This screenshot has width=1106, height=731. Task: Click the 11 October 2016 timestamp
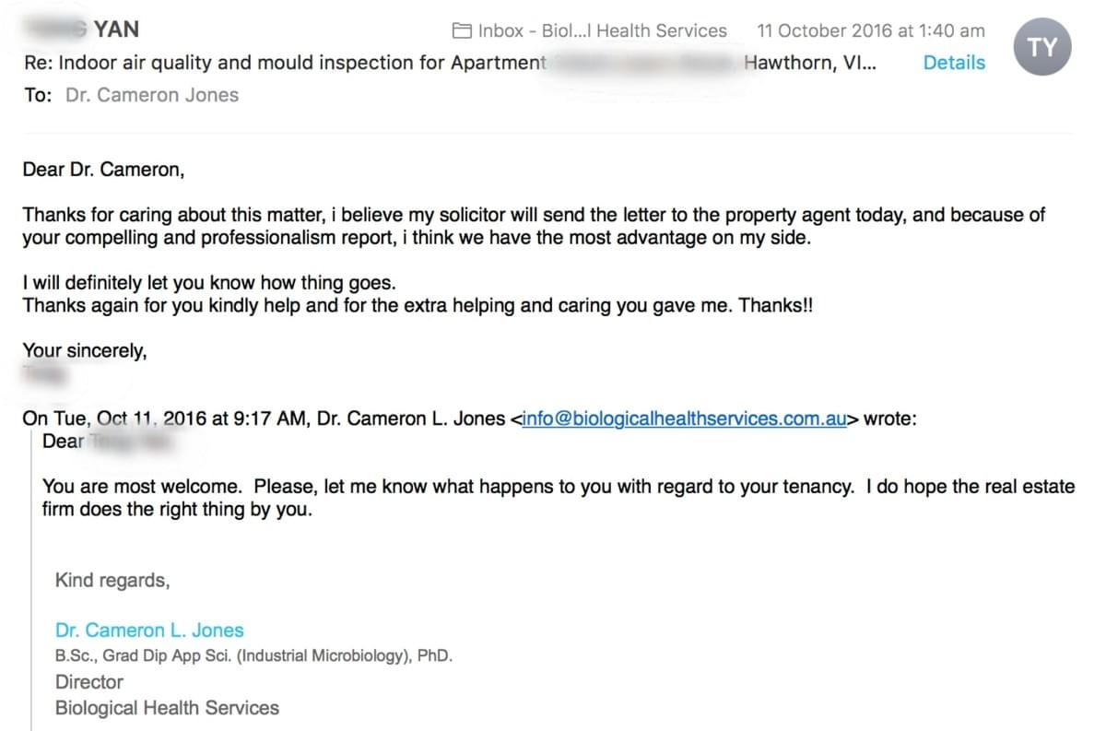pyautogui.click(x=871, y=30)
